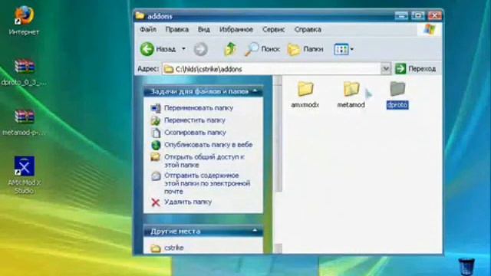
Task: Open cstrike under Другие места
Action: [x=174, y=248]
